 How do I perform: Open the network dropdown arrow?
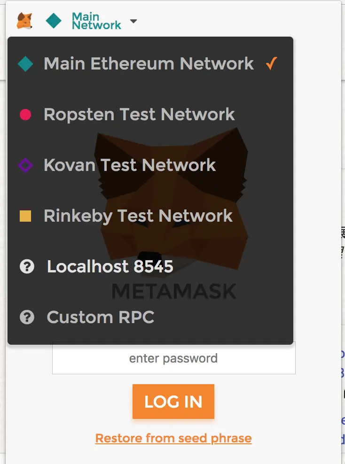point(133,21)
